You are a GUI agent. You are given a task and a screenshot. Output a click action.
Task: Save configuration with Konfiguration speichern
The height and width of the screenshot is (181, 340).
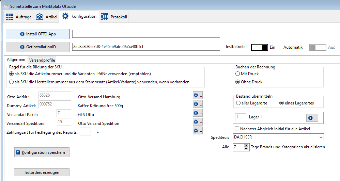(x=42, y=152)
